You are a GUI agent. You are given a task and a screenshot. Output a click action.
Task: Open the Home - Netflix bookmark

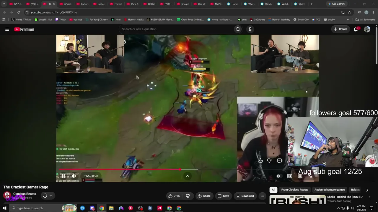pos(133,20)
